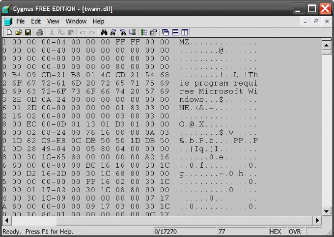Cut selection with the scissors icon
The width and height of the screenshot is (334, 237).
[x=52, y=32]
